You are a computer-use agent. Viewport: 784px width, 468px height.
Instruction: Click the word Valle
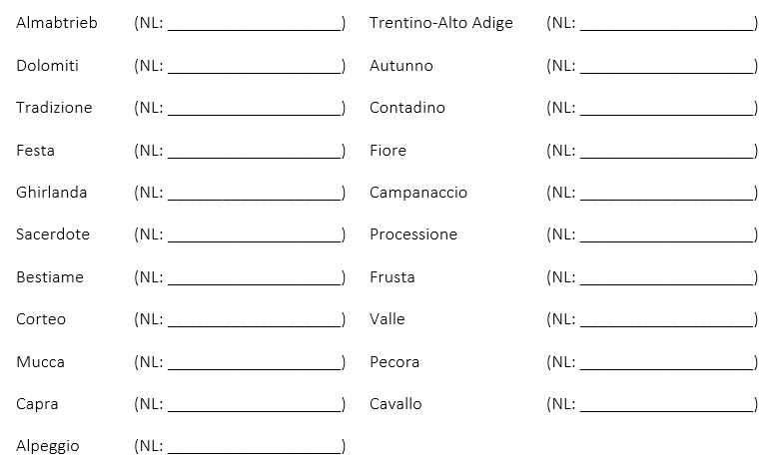(x=388, y=319)
